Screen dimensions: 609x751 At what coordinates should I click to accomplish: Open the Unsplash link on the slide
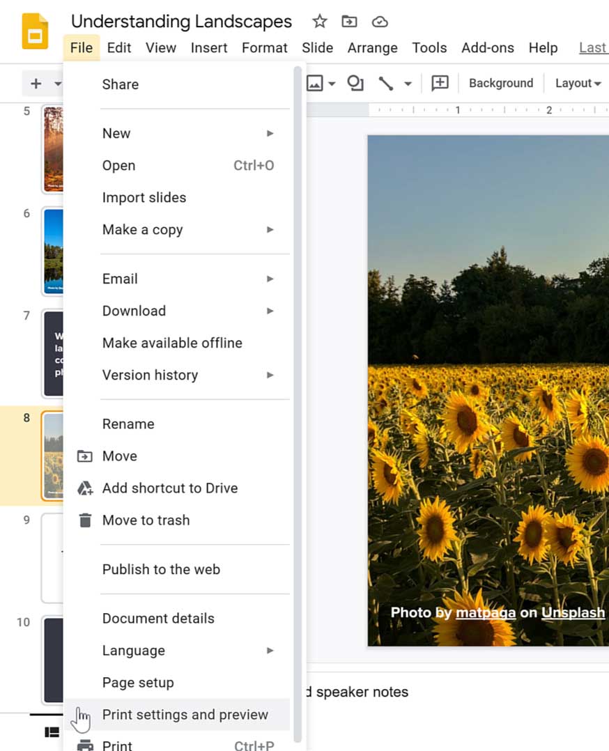click(573, 612)
